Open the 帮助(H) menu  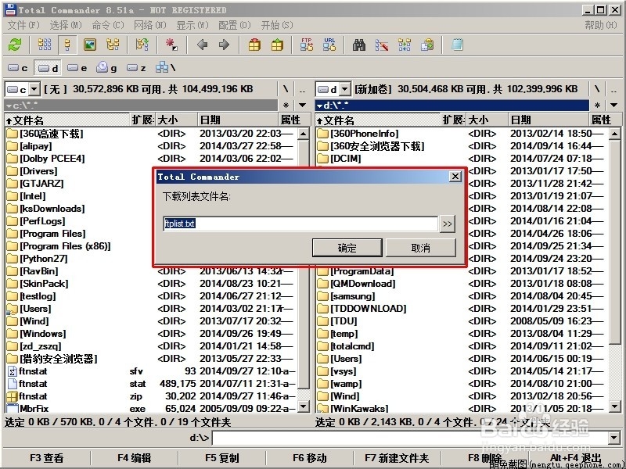click(601, 25)
